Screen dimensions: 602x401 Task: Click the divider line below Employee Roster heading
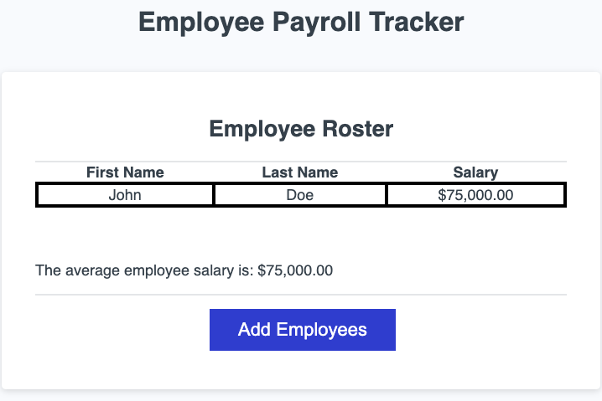[300, 161]
